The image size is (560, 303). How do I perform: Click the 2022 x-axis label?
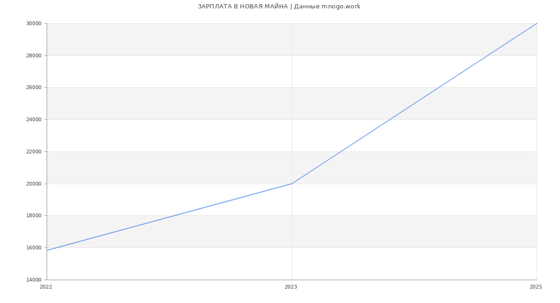pos(46,287)
